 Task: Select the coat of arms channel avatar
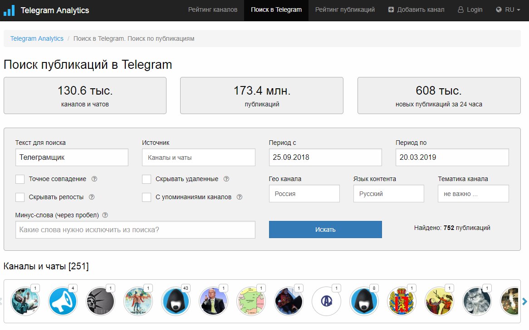point(402,301)
